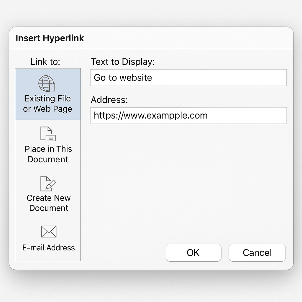Click on the https://www.exampple.com URL text
Screen dimensions: 302x302
click(x=151, y=115)
